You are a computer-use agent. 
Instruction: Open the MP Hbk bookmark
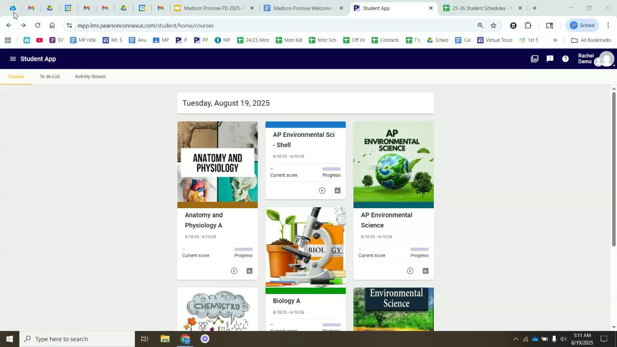click(83, 40)
